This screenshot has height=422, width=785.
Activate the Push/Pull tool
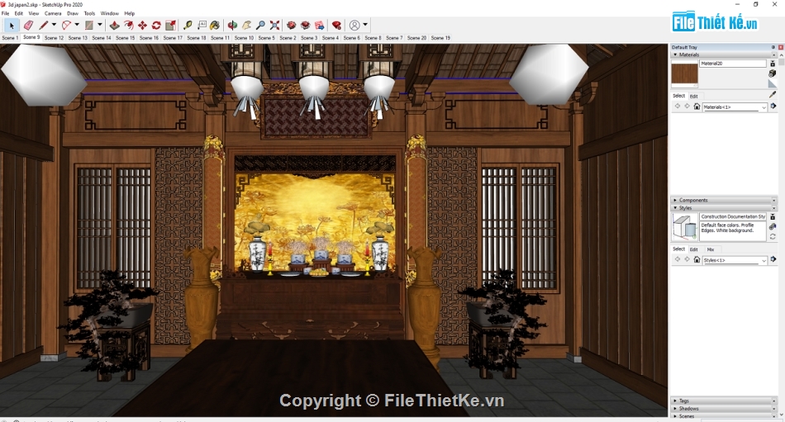[x=114, y=25]
